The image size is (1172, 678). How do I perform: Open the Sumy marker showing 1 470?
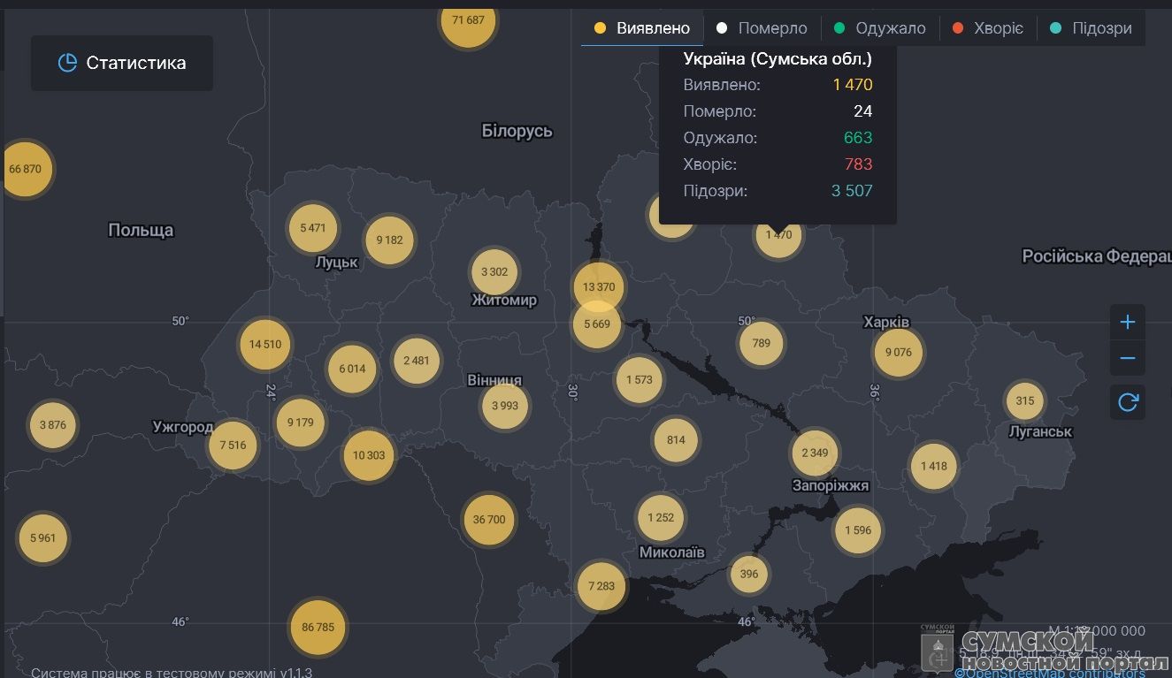point(778,236)
